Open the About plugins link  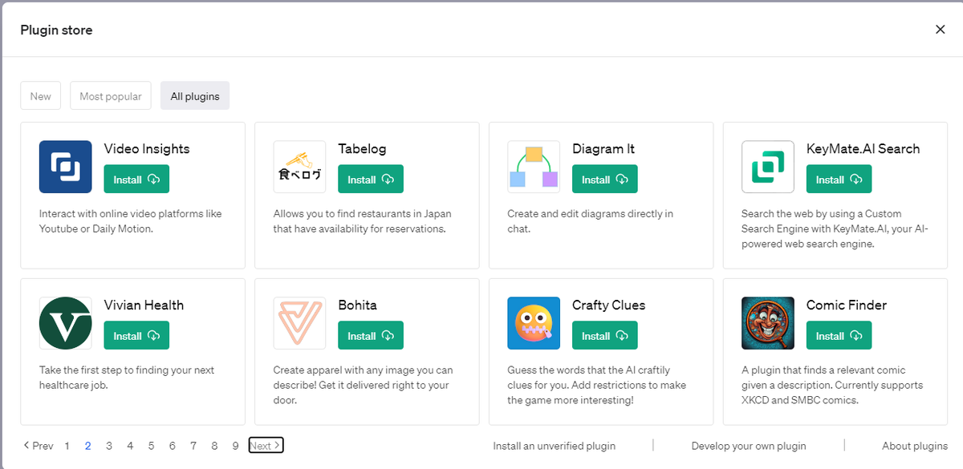(915, 446)
